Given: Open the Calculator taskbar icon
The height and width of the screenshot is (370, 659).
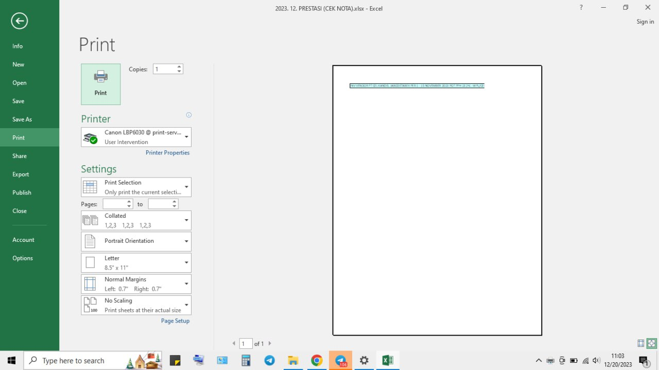Looking at the screenshot, I should pos(246,361).
